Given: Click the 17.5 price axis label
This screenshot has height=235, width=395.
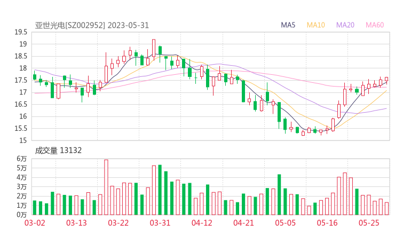Looking at the screenshot, I should (x=21, y=81).
